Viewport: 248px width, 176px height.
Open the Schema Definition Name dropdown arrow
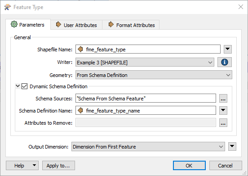pos(223,110)
